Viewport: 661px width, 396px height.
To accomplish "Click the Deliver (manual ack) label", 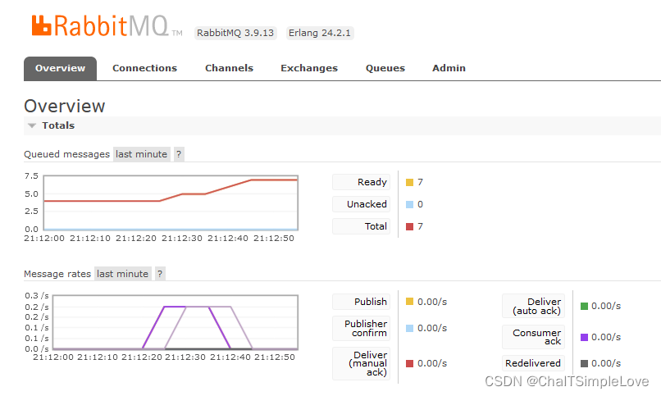I will (x=362, y=363).
